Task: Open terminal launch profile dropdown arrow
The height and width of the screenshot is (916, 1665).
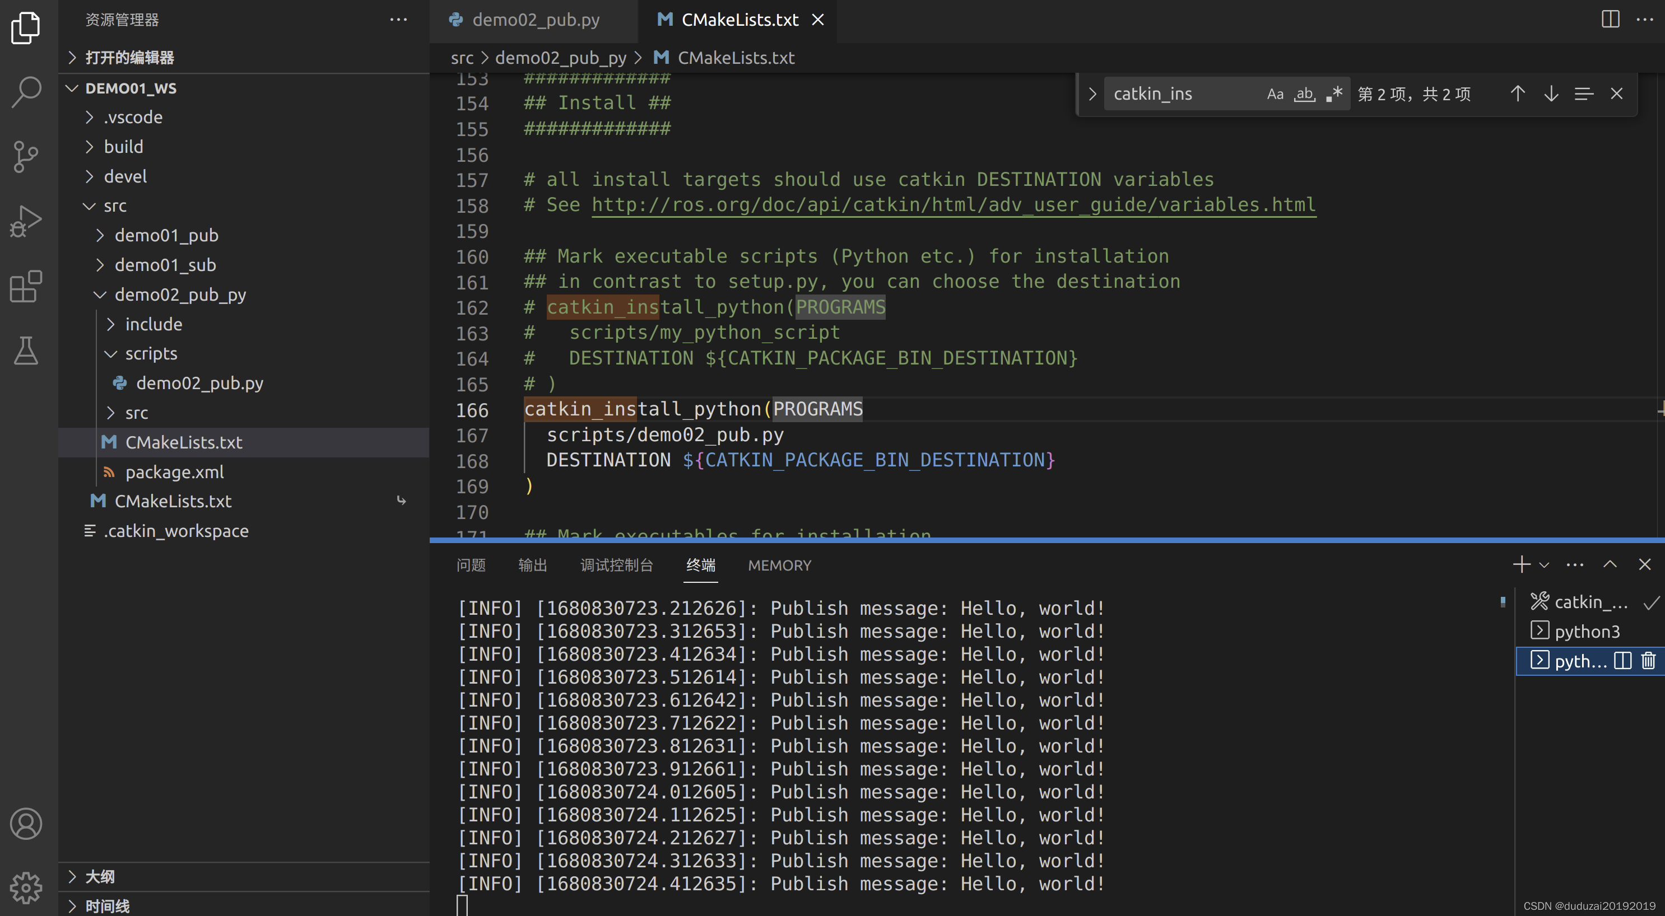Action: [x=1544, y=566]
